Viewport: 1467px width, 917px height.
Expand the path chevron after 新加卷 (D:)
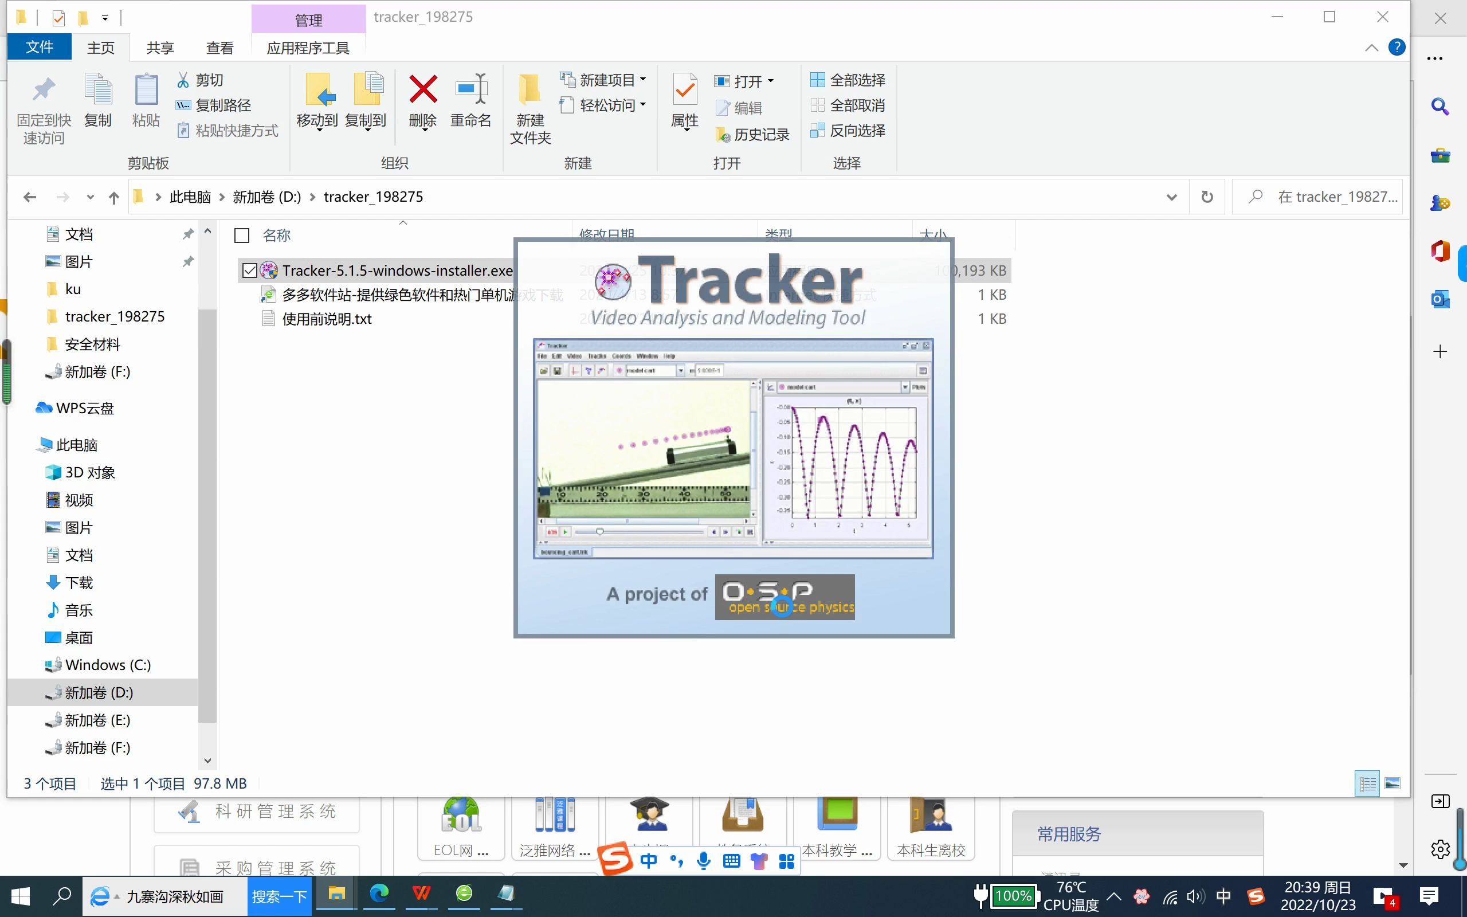(313, 197)
